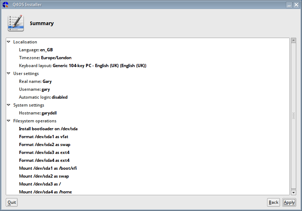Select Format /dev/sda3 as ext4 row
Image resolution: width=302 pixels, height=211 pixels.
pos(44,153)
